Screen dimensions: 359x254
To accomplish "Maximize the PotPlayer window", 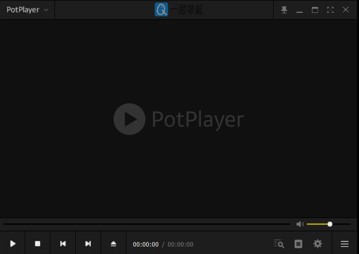I will point(315,10).
